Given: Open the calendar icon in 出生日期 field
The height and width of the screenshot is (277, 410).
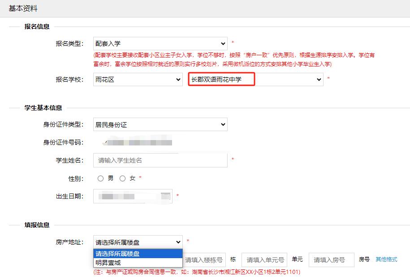Looking at the screenshot, I should point(166,196).
